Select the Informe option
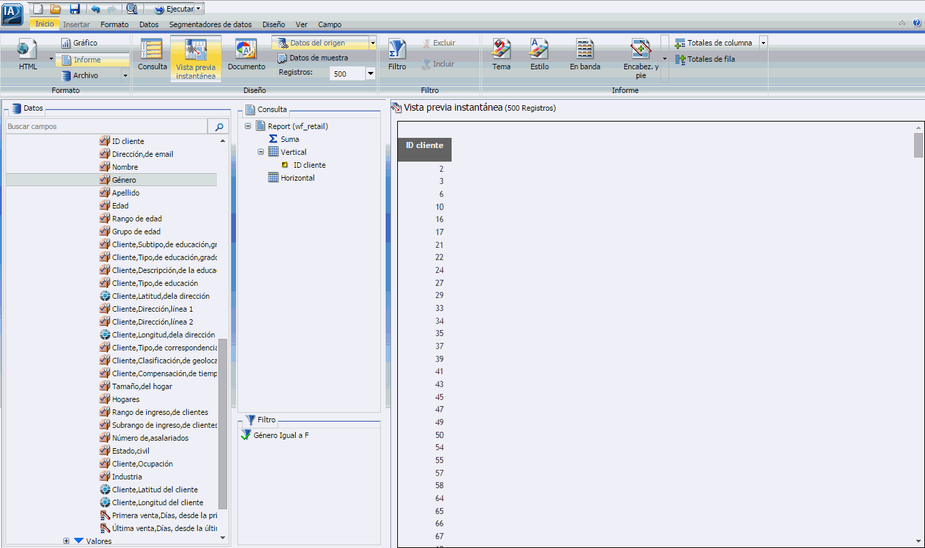This screenshot has height=548, width=925. [x=92, y=60]
